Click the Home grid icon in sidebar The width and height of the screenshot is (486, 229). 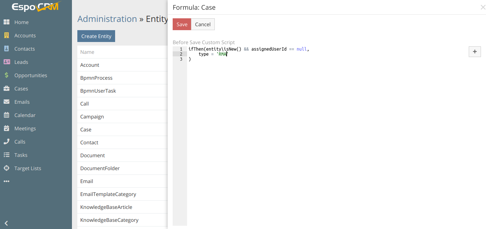(6, 22)
